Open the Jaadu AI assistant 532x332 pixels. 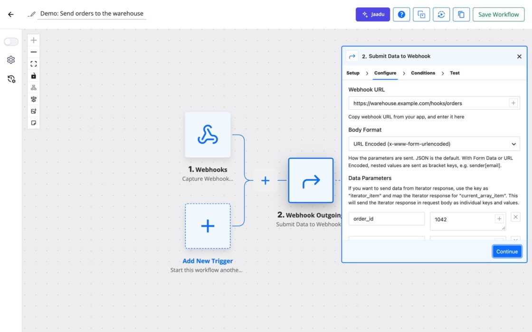coord(372,14)
